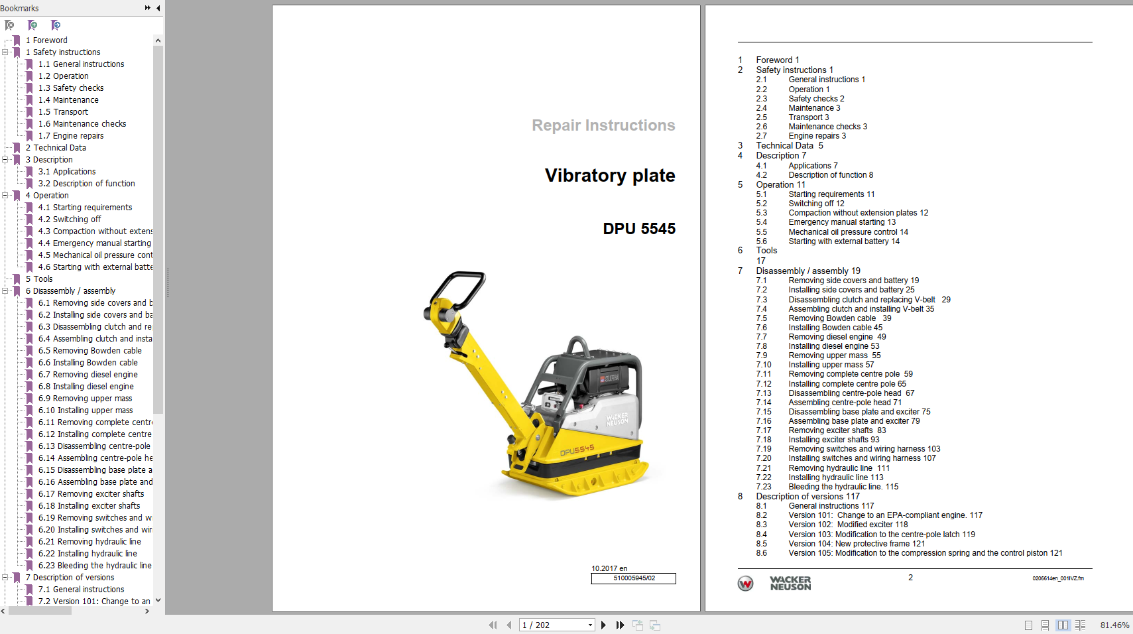
Task: Go to the previous page
Action: coord(508,625)
